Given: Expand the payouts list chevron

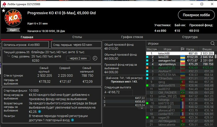Looking at the screenshot, I should (x=142, y=108).
